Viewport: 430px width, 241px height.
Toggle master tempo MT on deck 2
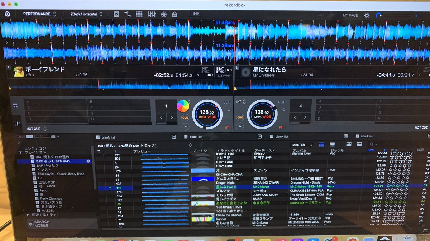click(281, 127)
